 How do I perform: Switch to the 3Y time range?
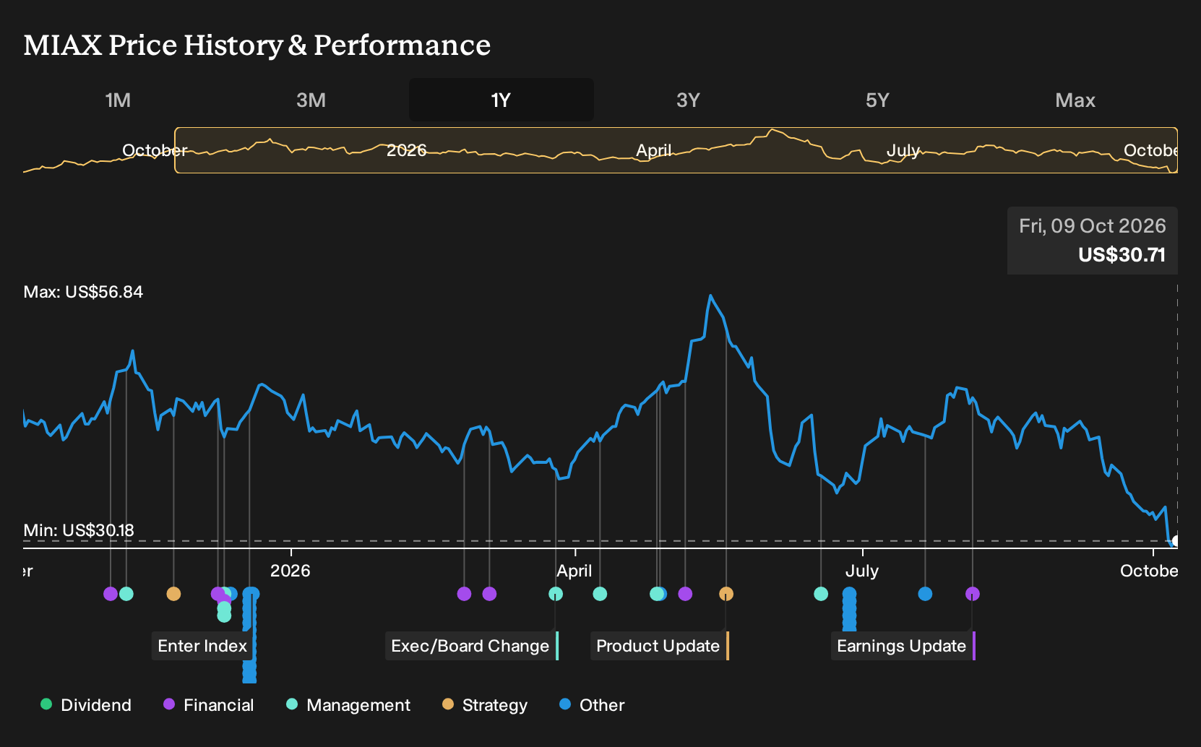coord(688,100)
